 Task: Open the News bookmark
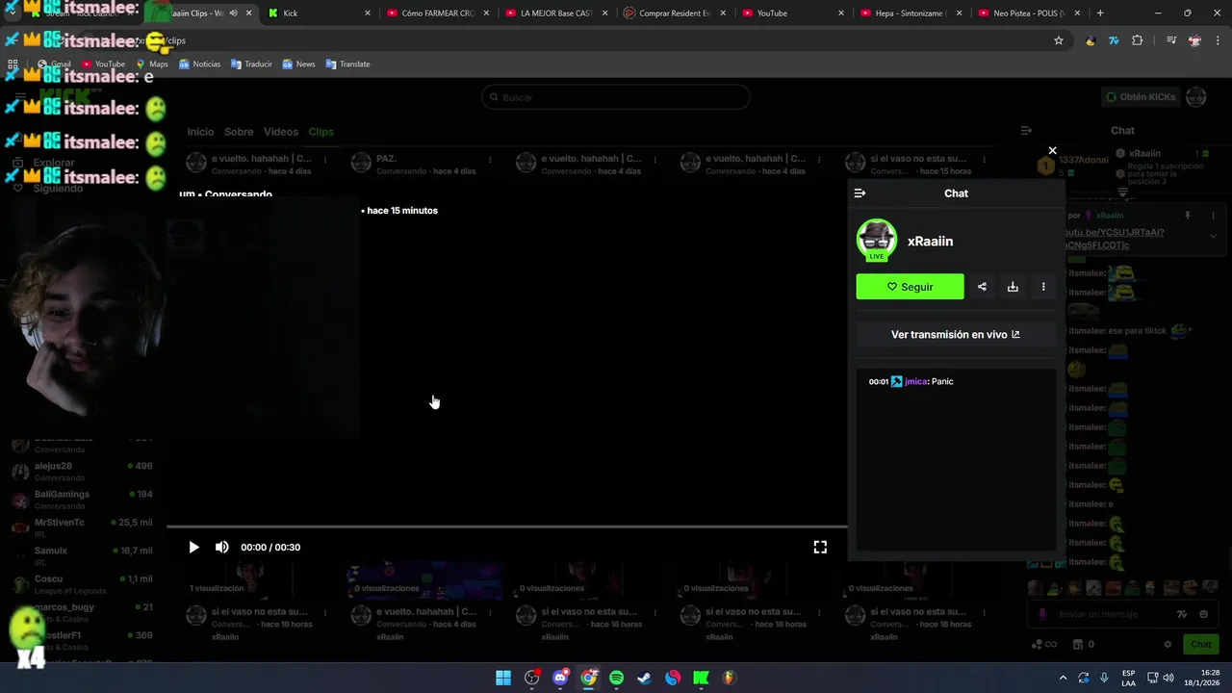[298, 64]
